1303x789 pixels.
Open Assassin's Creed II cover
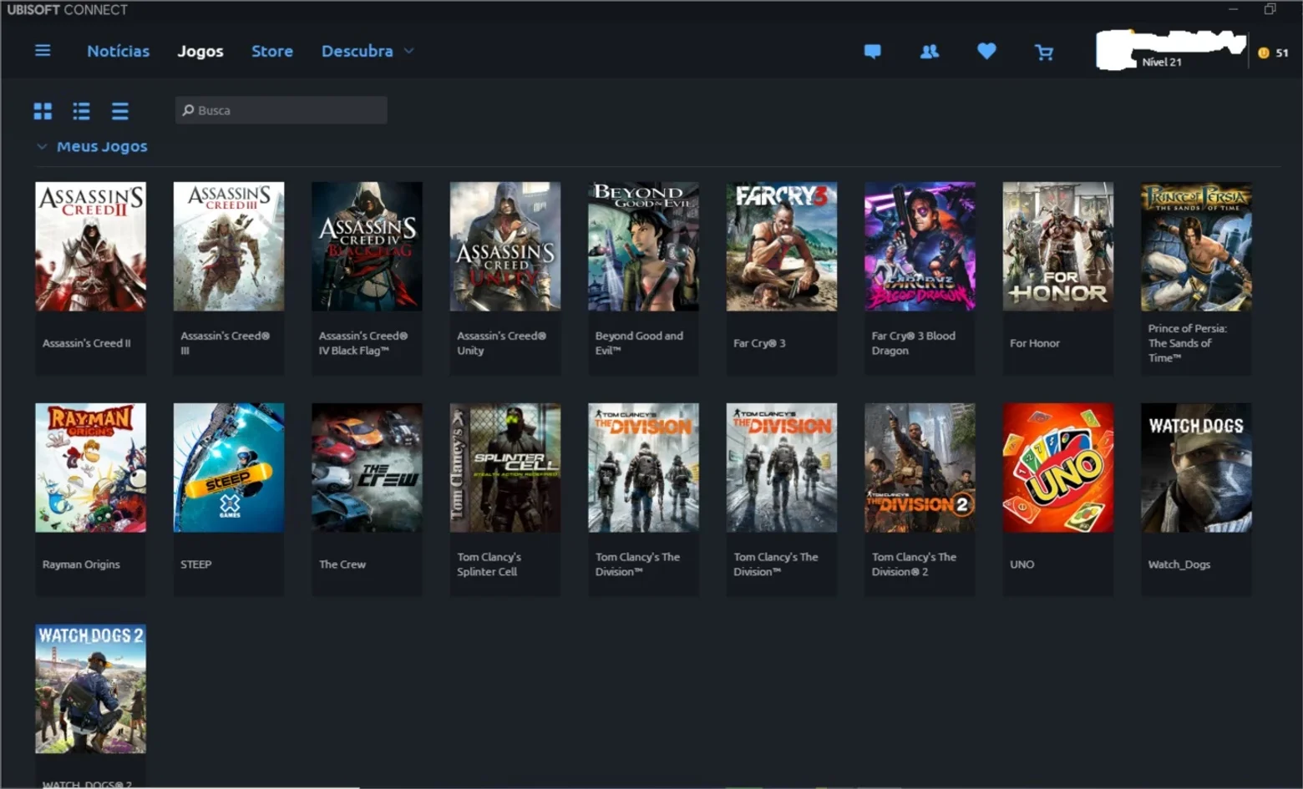tap(90, 246)
